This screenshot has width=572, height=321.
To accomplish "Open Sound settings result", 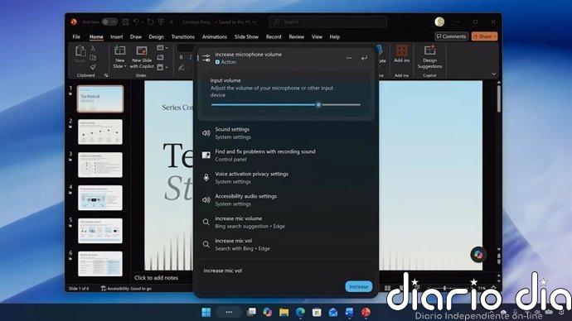I will (x=286, y=133).
